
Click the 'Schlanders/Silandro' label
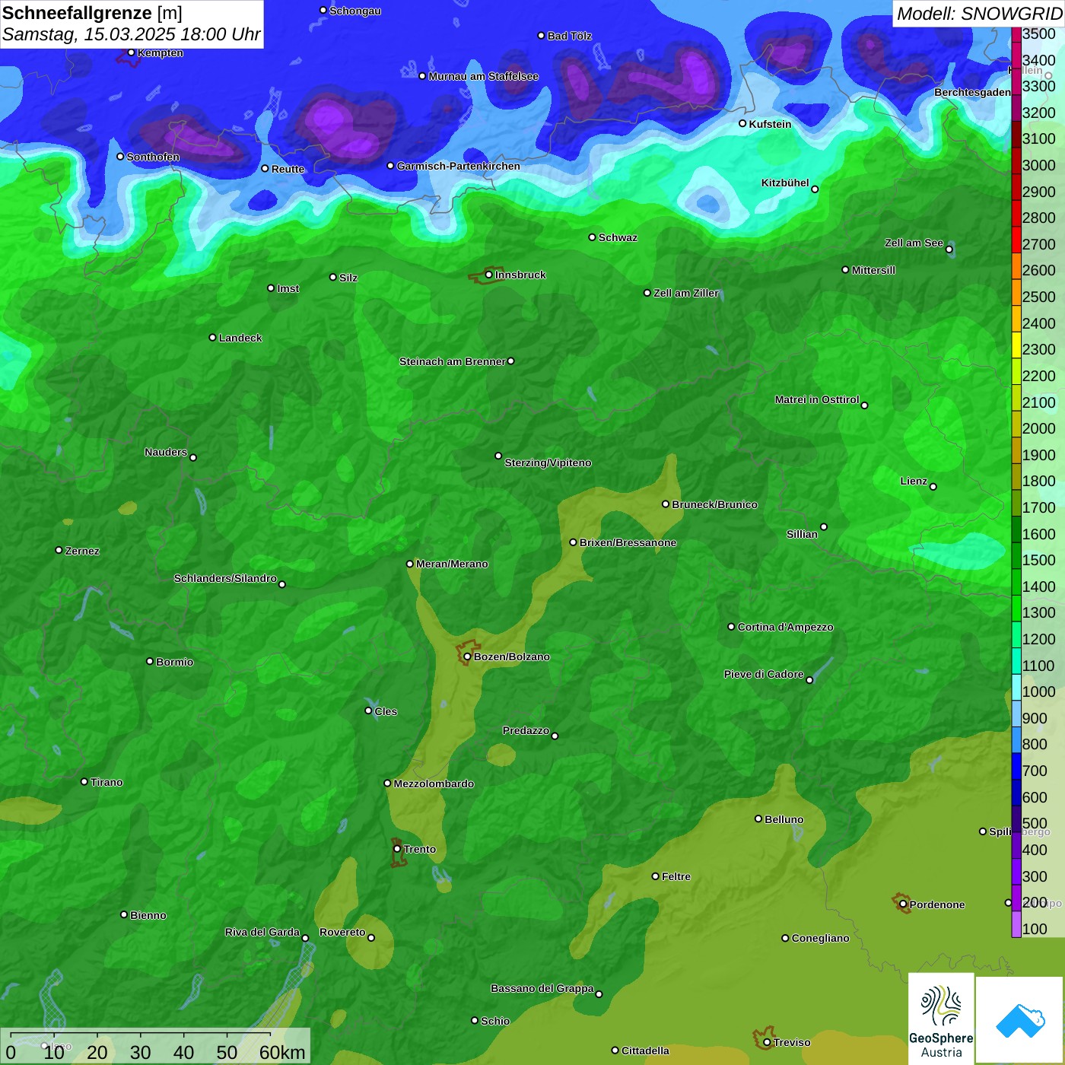click(x=225, y=578)
